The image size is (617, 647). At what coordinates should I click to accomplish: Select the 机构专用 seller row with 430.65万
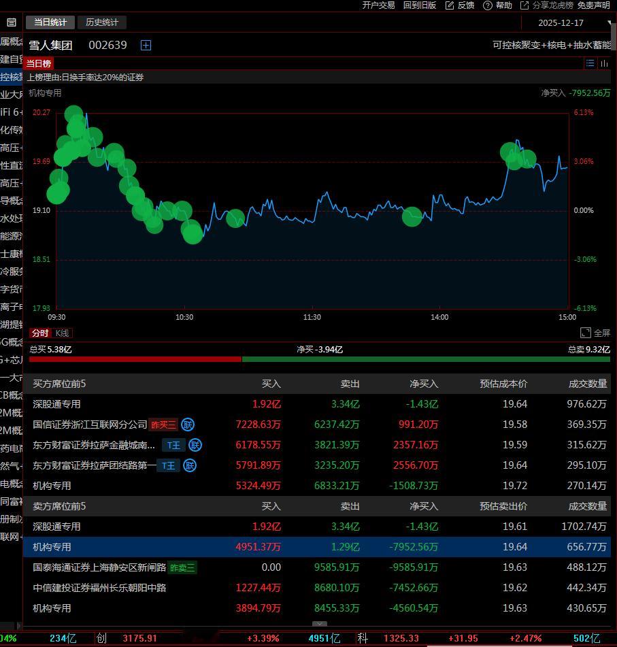(317, 609)
